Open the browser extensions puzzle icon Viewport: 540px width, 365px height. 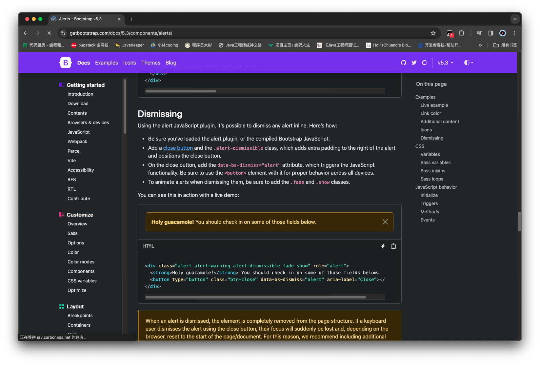click(x=462, y=33)
